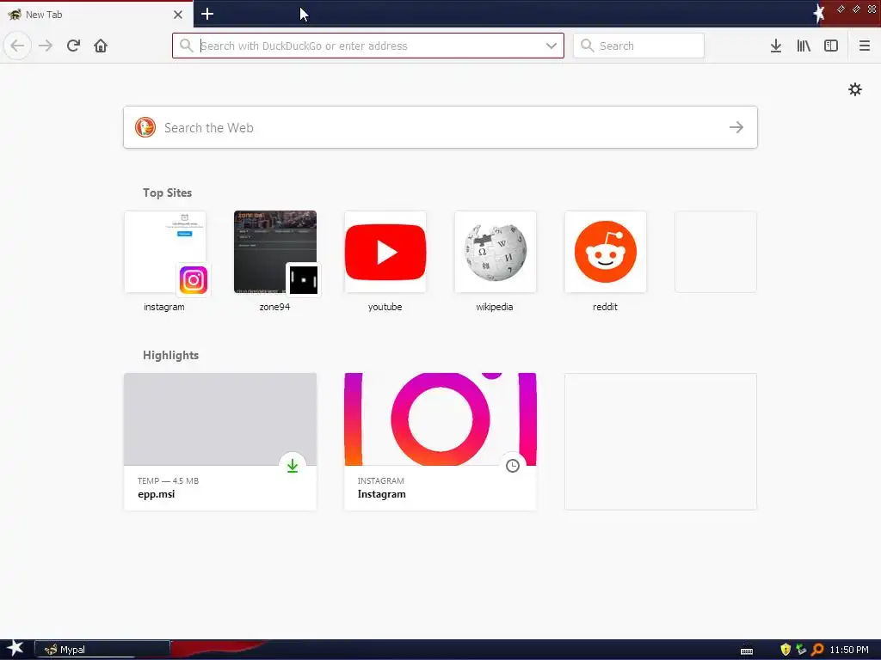This screenshot has width=881, height=660.
Task: Click the orange magnifier tray icon
Action: (817, 650)
